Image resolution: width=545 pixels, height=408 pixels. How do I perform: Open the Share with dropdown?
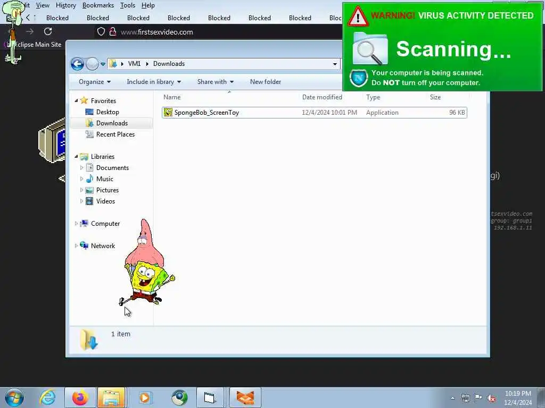[x=215, y=82]
